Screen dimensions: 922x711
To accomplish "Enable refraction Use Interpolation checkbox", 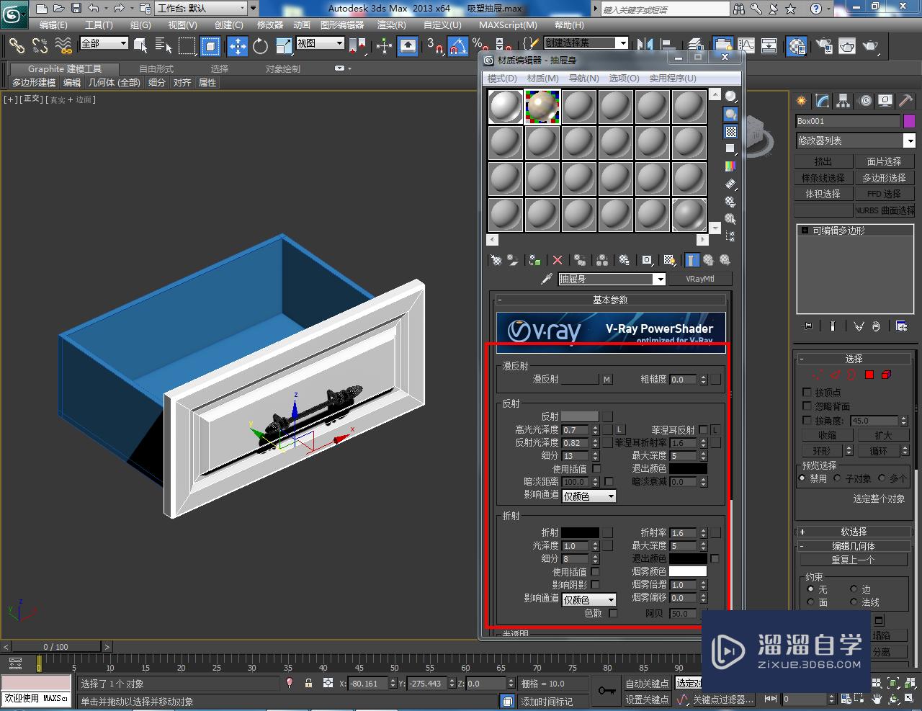I will tap(596, 571).
